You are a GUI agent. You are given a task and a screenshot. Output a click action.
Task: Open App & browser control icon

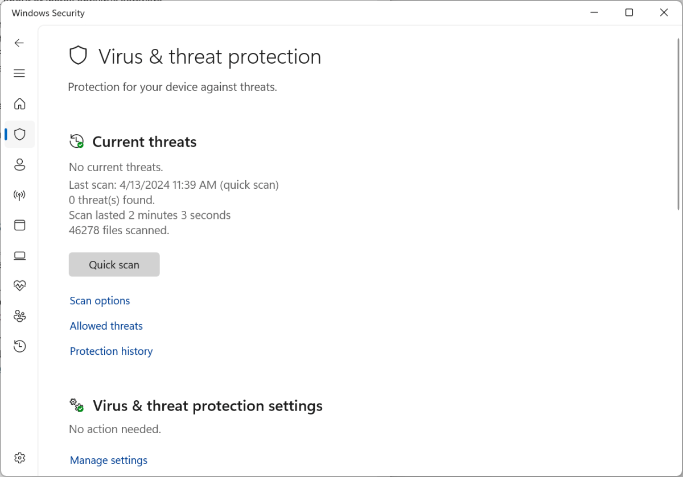pyautogui.click(x=20, y=225)
